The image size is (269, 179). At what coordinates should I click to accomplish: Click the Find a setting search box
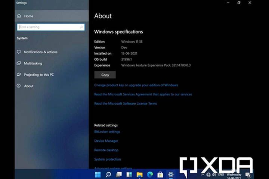pos(51,27)
